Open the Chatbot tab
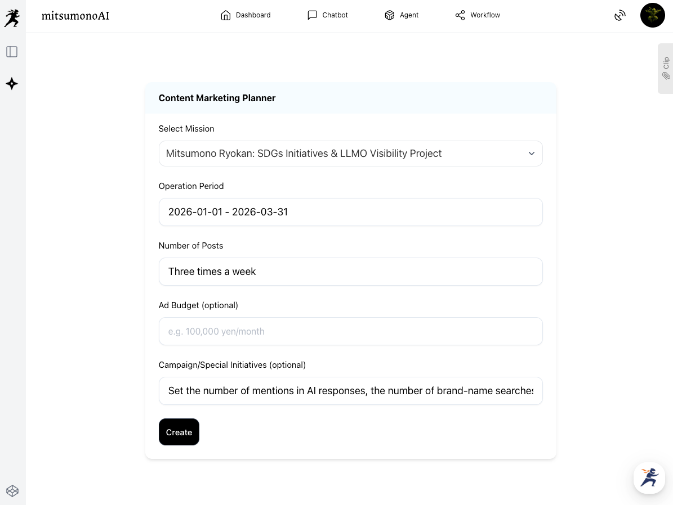The width and height of the screenshot is (673, 505). [x=328, y=15]
